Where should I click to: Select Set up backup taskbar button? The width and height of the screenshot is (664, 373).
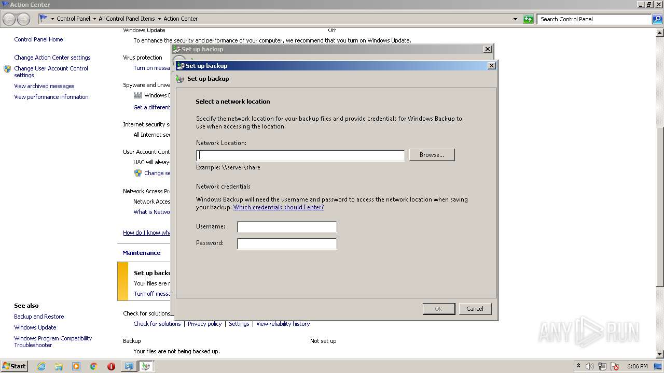point(146,366)
